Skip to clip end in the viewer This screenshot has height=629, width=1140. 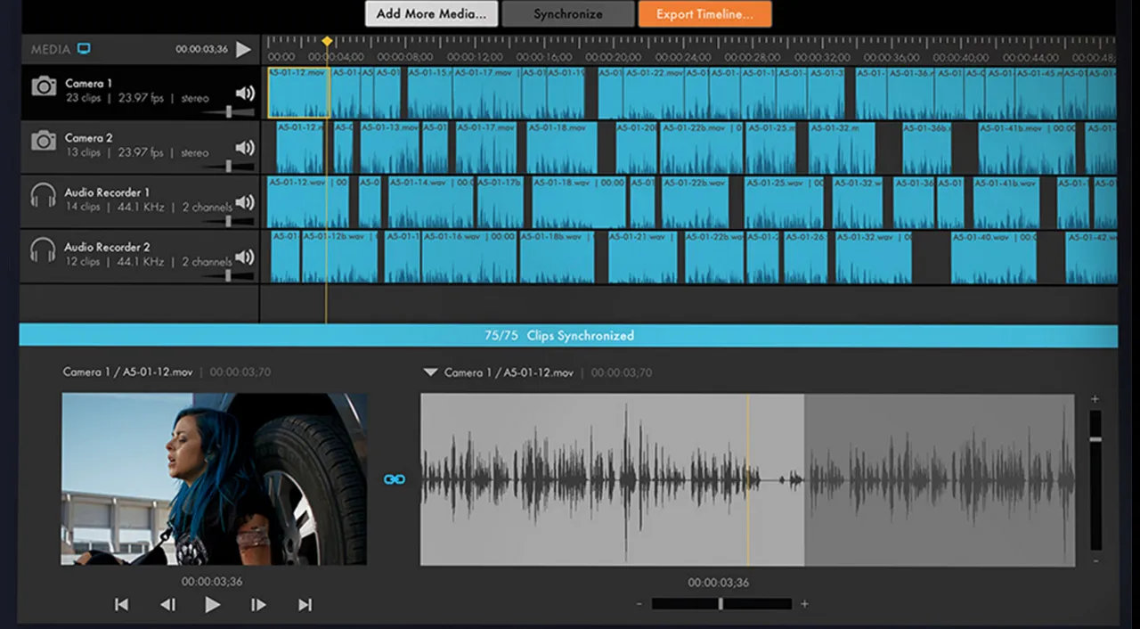point(305,605)
